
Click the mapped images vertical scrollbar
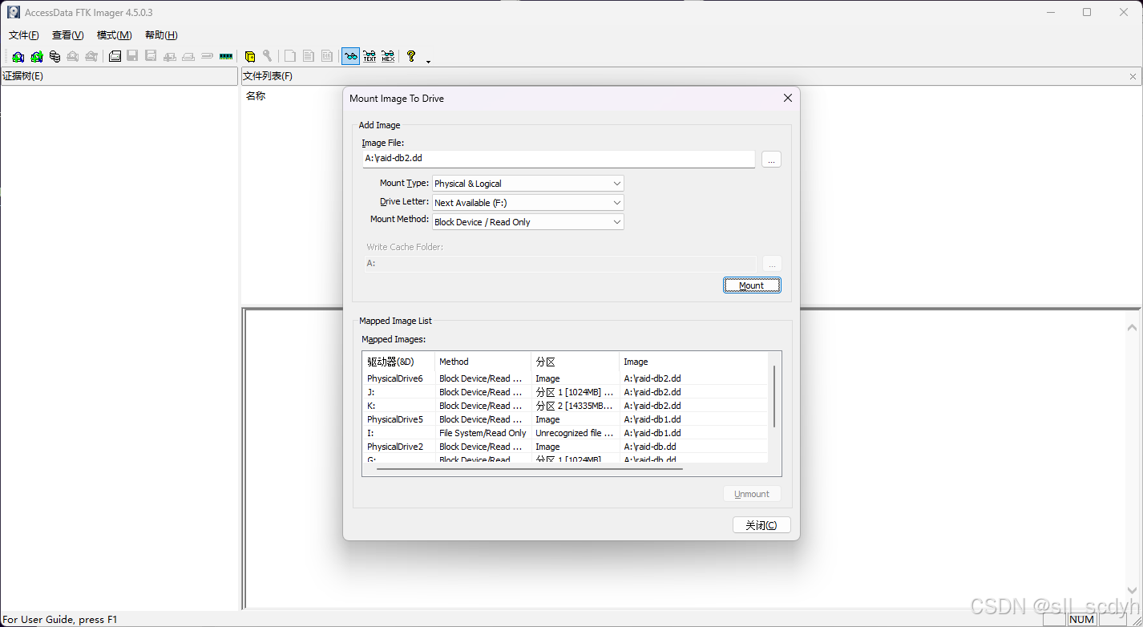point(774,396)
